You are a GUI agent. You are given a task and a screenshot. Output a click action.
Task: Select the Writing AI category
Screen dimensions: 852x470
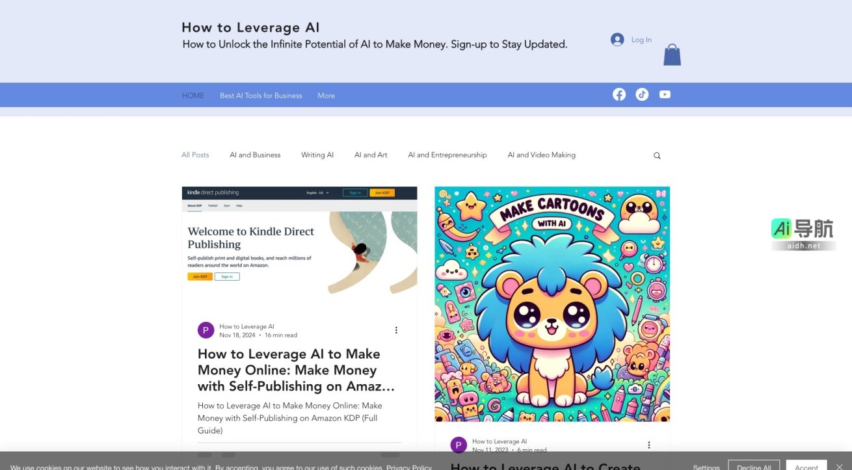(317, 155)
